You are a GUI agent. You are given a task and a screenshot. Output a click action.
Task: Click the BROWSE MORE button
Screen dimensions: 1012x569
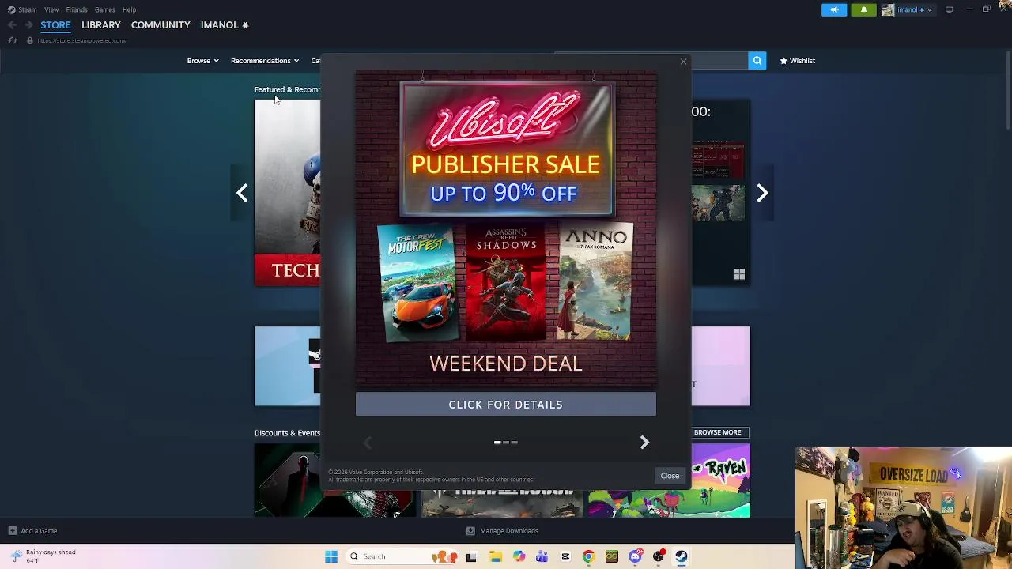717,432
